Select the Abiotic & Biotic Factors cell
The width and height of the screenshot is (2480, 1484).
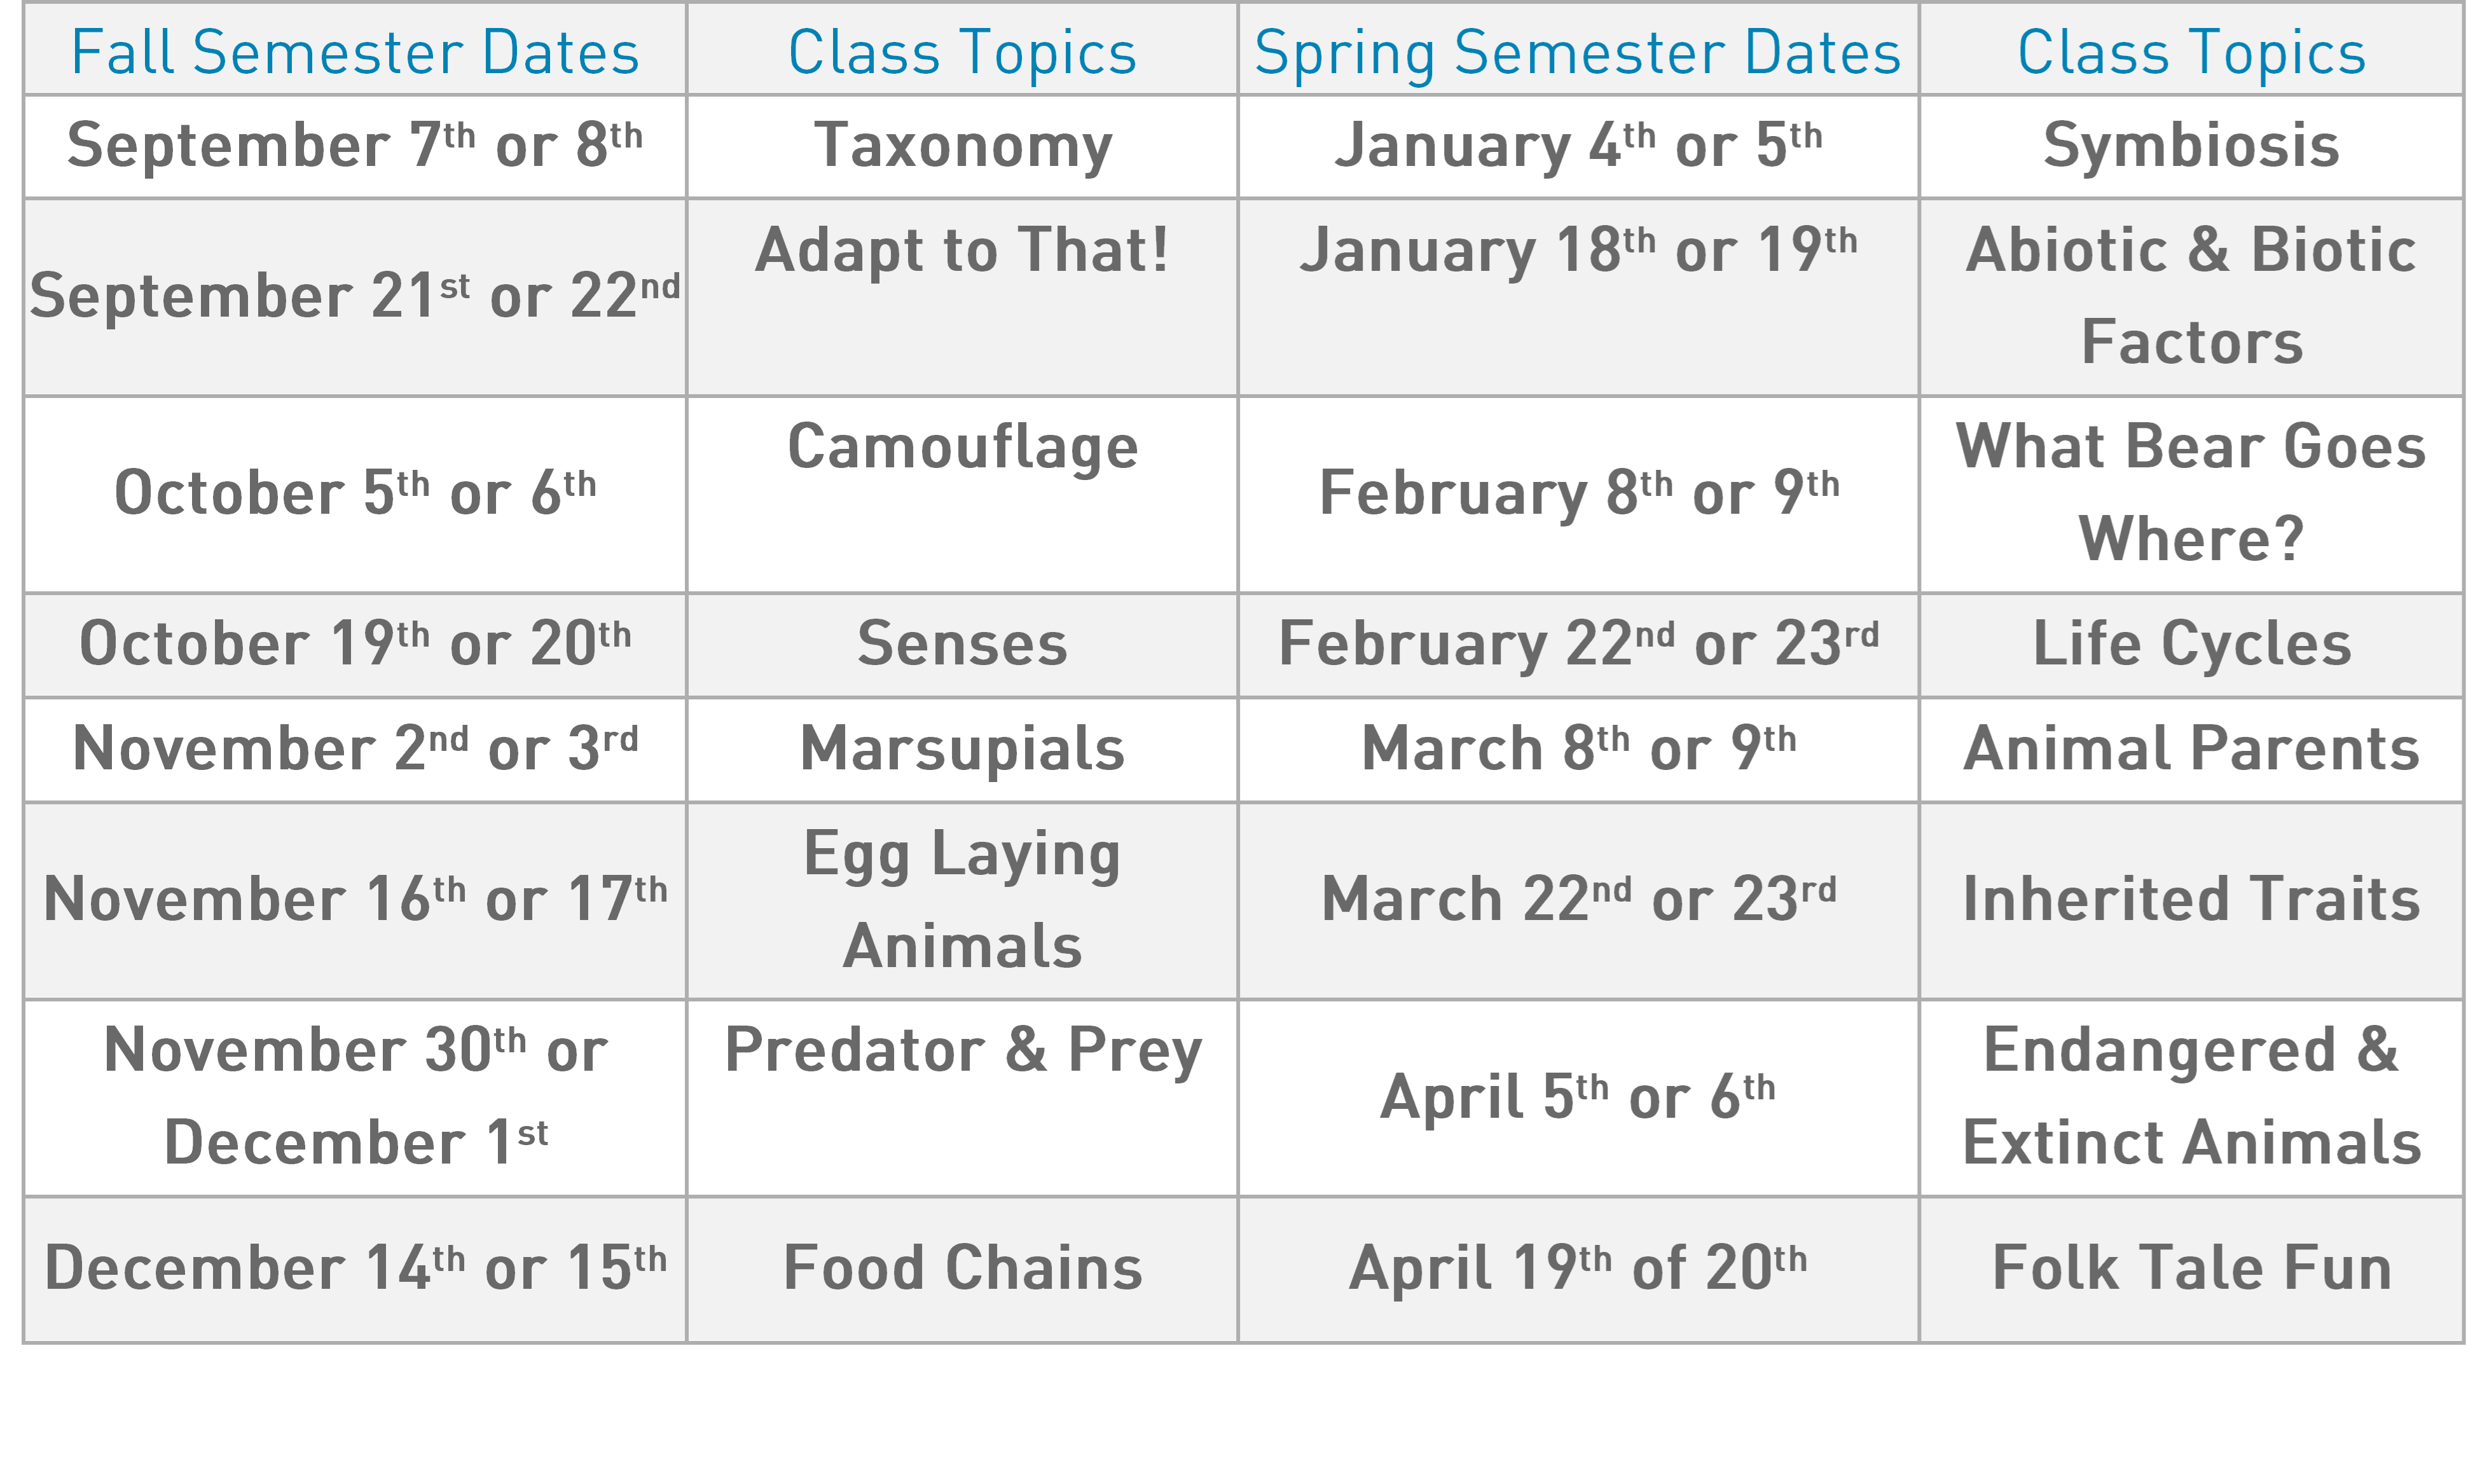coord(2191,297)
